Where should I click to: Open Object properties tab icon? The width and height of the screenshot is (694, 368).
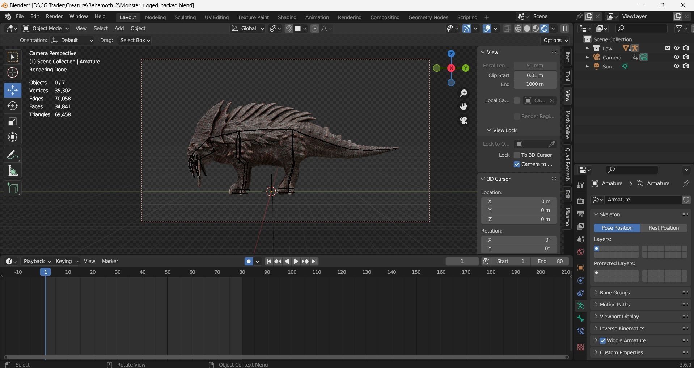pos(580,268)
